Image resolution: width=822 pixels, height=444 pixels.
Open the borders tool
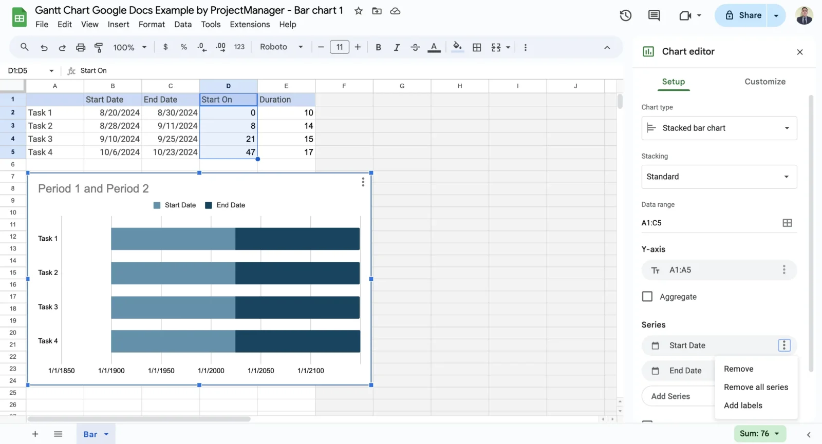477,47
